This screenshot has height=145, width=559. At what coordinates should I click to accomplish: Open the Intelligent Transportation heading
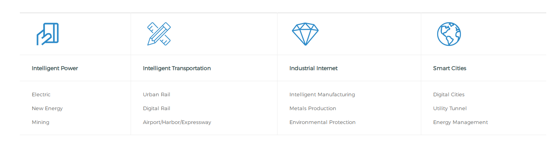click(x=177, y=68)
